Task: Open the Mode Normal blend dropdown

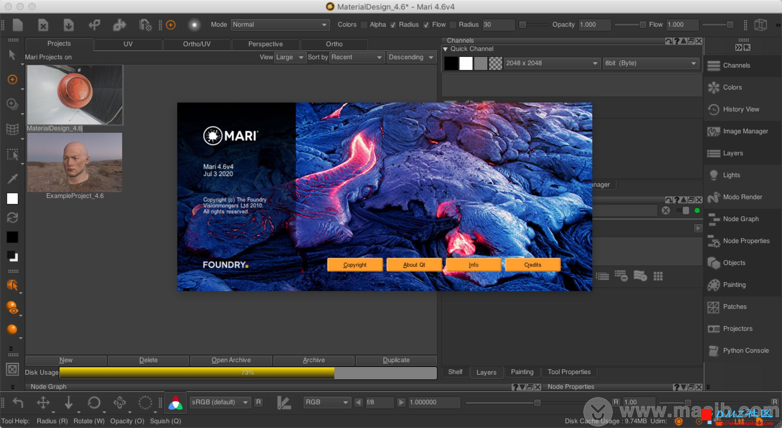Action: (280, 25)
